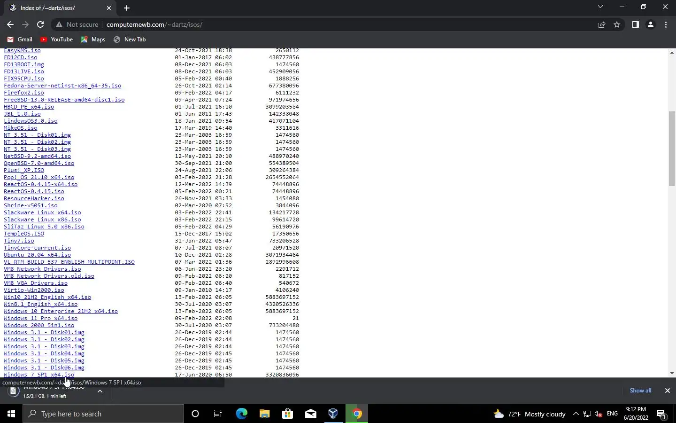
Task: Open a new browser tab
Action: (127, 8)
